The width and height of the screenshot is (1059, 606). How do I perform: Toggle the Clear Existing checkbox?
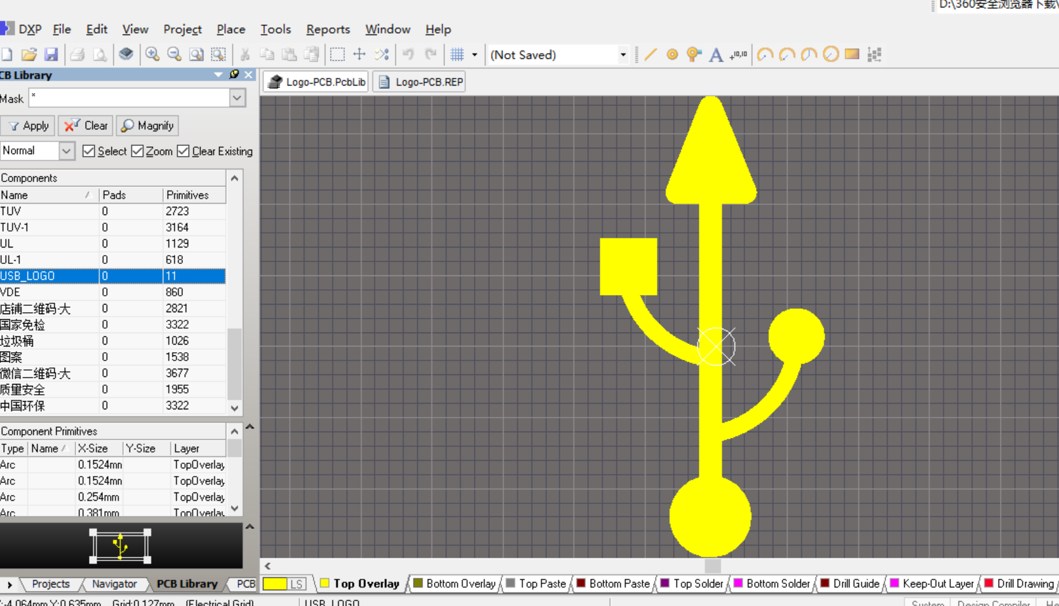coord(184,151)
